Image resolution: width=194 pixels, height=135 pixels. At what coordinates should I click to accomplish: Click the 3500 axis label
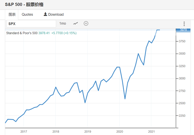tap(182, 54)
